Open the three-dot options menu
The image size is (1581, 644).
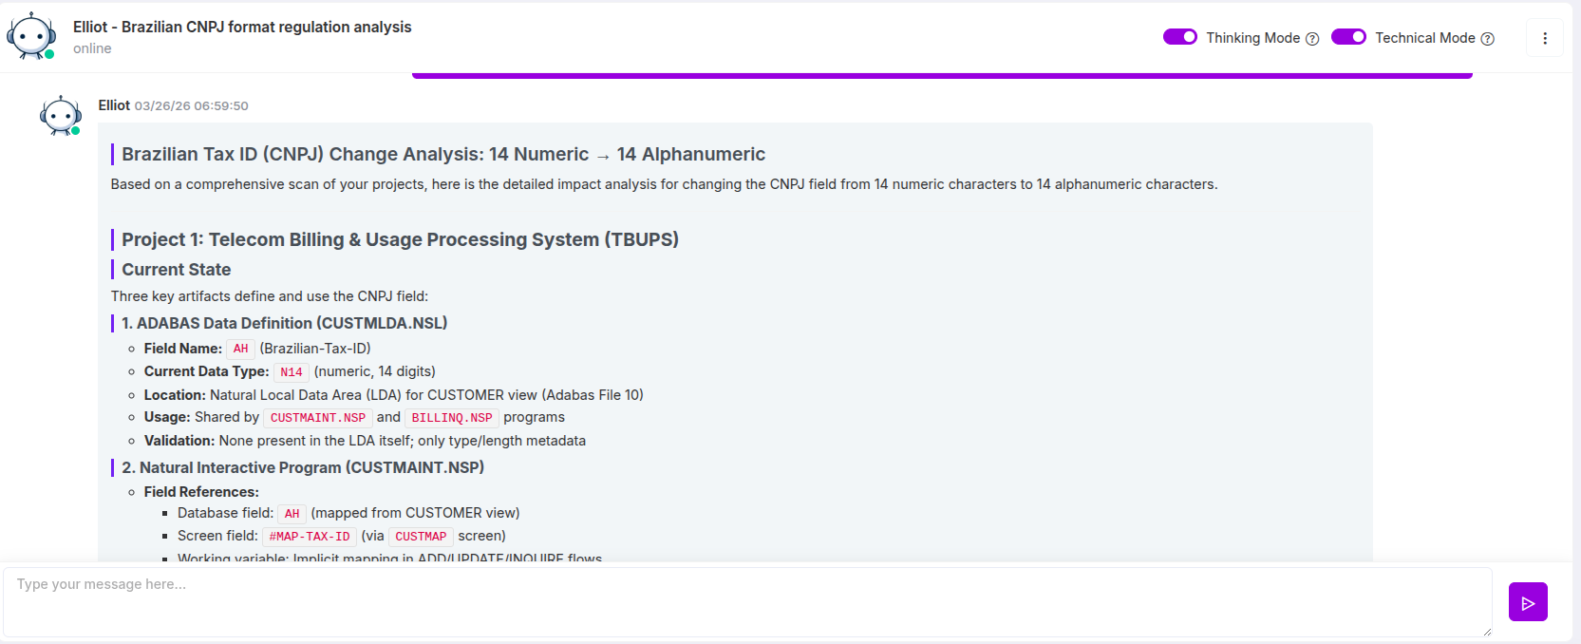[x=1545, y=38]
